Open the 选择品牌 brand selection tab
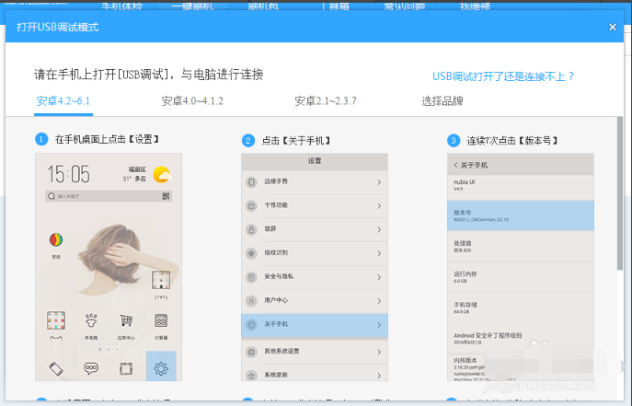 [x=442, y=101]
